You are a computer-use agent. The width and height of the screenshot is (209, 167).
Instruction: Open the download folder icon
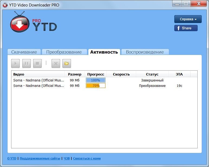(x=67, y=64)
